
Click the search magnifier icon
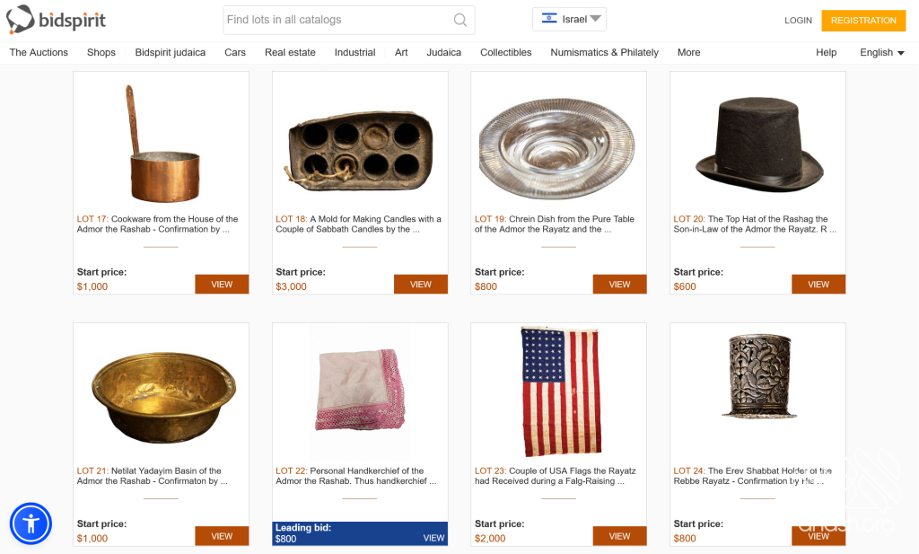tap(459, 20)
